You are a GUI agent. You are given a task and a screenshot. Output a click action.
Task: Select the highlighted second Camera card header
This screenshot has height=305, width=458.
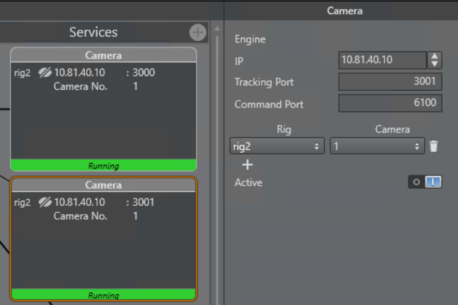tap(103, 185)
